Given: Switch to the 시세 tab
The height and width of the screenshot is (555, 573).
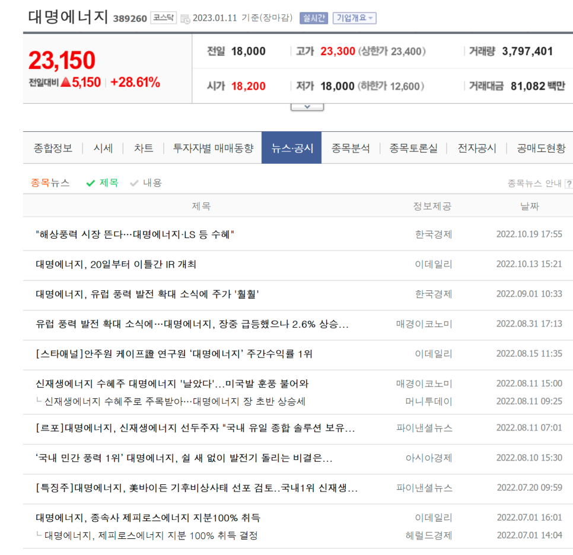Looking at the screenshot, I should click(x=103, y=148).
